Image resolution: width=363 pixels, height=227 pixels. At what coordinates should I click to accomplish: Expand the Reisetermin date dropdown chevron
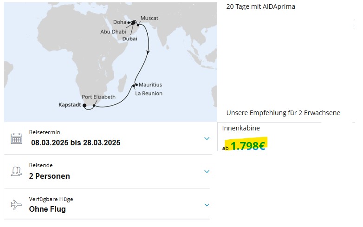point(207,138)
